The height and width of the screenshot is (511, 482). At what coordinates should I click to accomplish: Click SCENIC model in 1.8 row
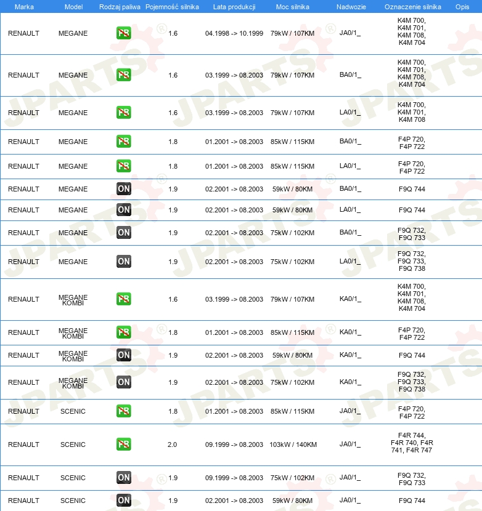pyautogui.click(x=73, y=411)
